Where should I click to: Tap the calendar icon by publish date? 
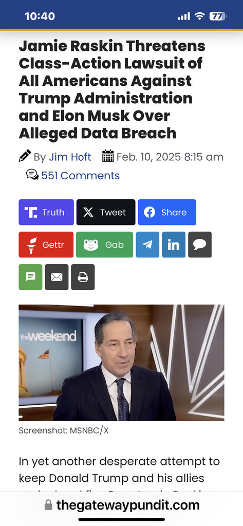point(108,156)
